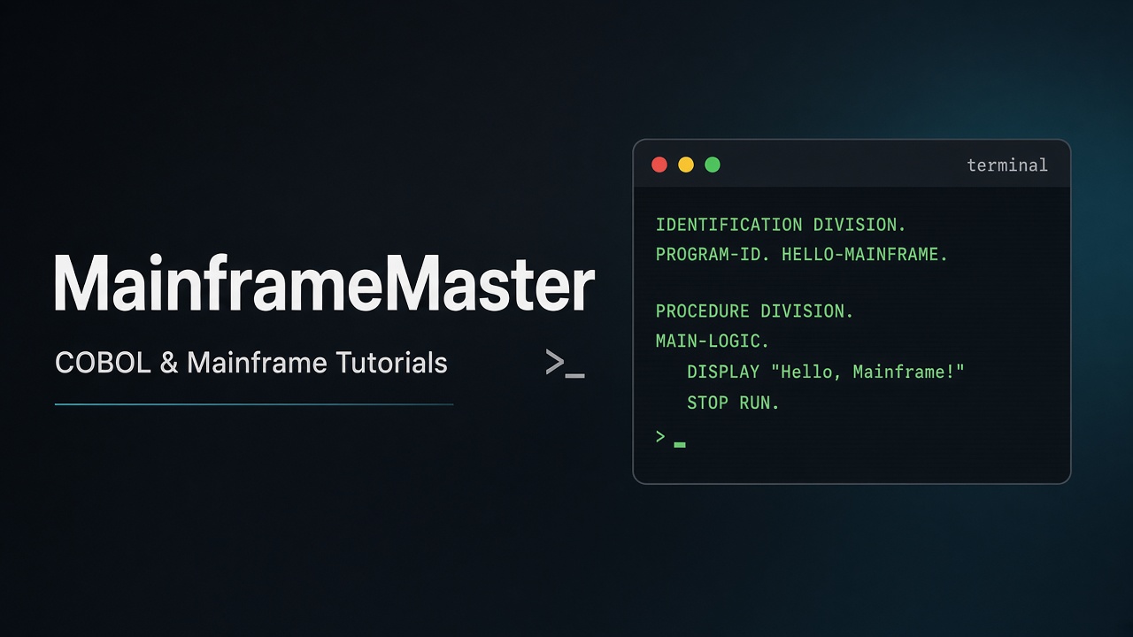Viewport: 1133px width, 637px height.
Task: Click the COBOL & Mainframe Tutorials tagline
Action: (251, 363)
